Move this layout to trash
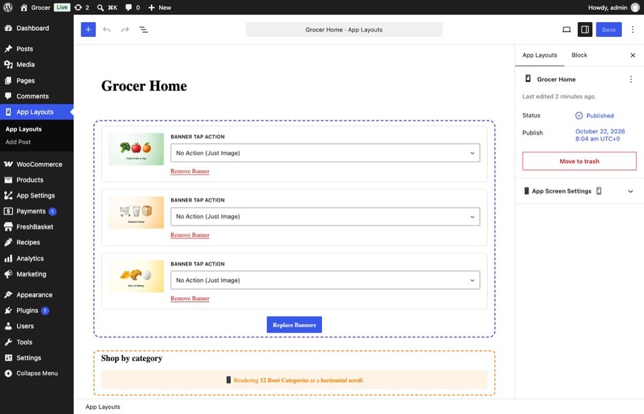 tap(579, 161)
